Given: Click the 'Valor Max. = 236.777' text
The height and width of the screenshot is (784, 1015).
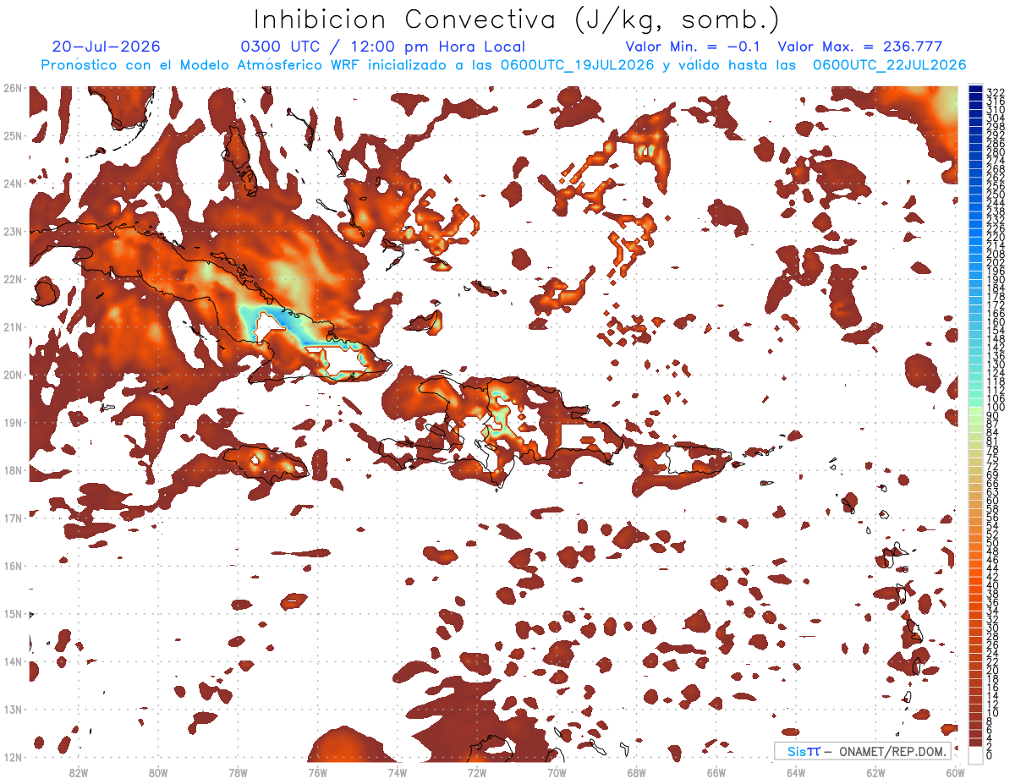Looking at the screenshot, I should coord(860,47).
